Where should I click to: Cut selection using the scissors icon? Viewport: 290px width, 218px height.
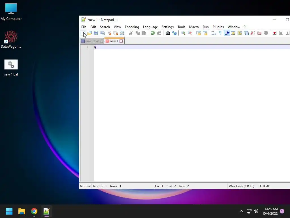coord(131,33)
